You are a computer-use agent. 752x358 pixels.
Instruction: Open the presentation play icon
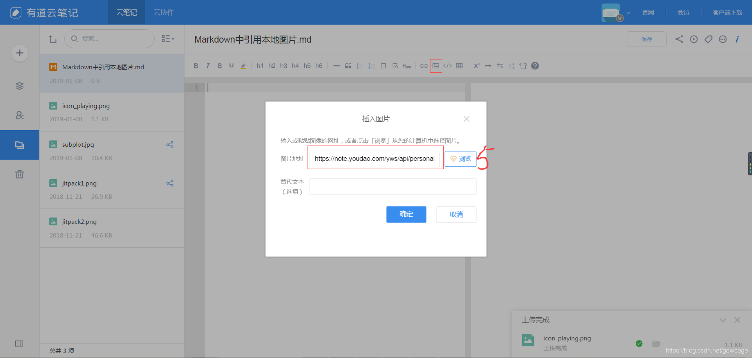point(694,39)
